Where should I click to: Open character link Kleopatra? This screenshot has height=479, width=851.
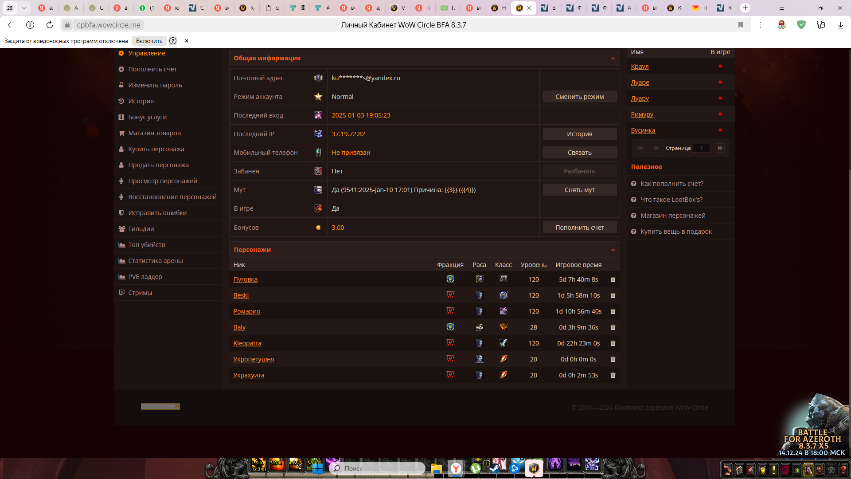(x=247, y=343)
